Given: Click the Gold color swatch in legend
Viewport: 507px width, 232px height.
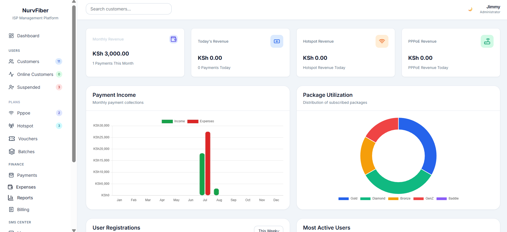Looking at the screenshot, I should pyautogui.click(x=343, y=199).
